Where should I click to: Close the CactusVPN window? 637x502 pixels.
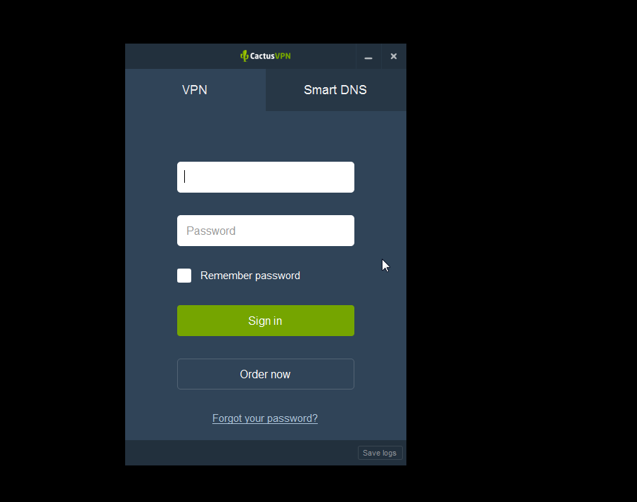click(394, 56)
